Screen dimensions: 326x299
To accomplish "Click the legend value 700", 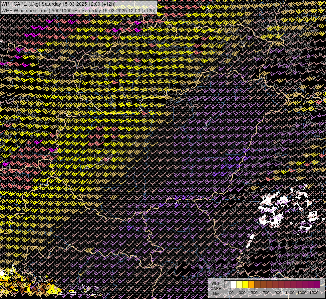I will [266, 293].
